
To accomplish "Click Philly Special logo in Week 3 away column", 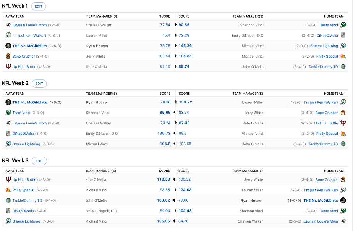I will pyautogui.click(x=8, y=190).
